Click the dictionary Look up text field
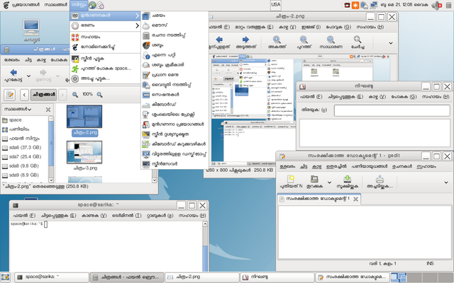The width and height of the screenshot is (454, 283). coord(392,110)
